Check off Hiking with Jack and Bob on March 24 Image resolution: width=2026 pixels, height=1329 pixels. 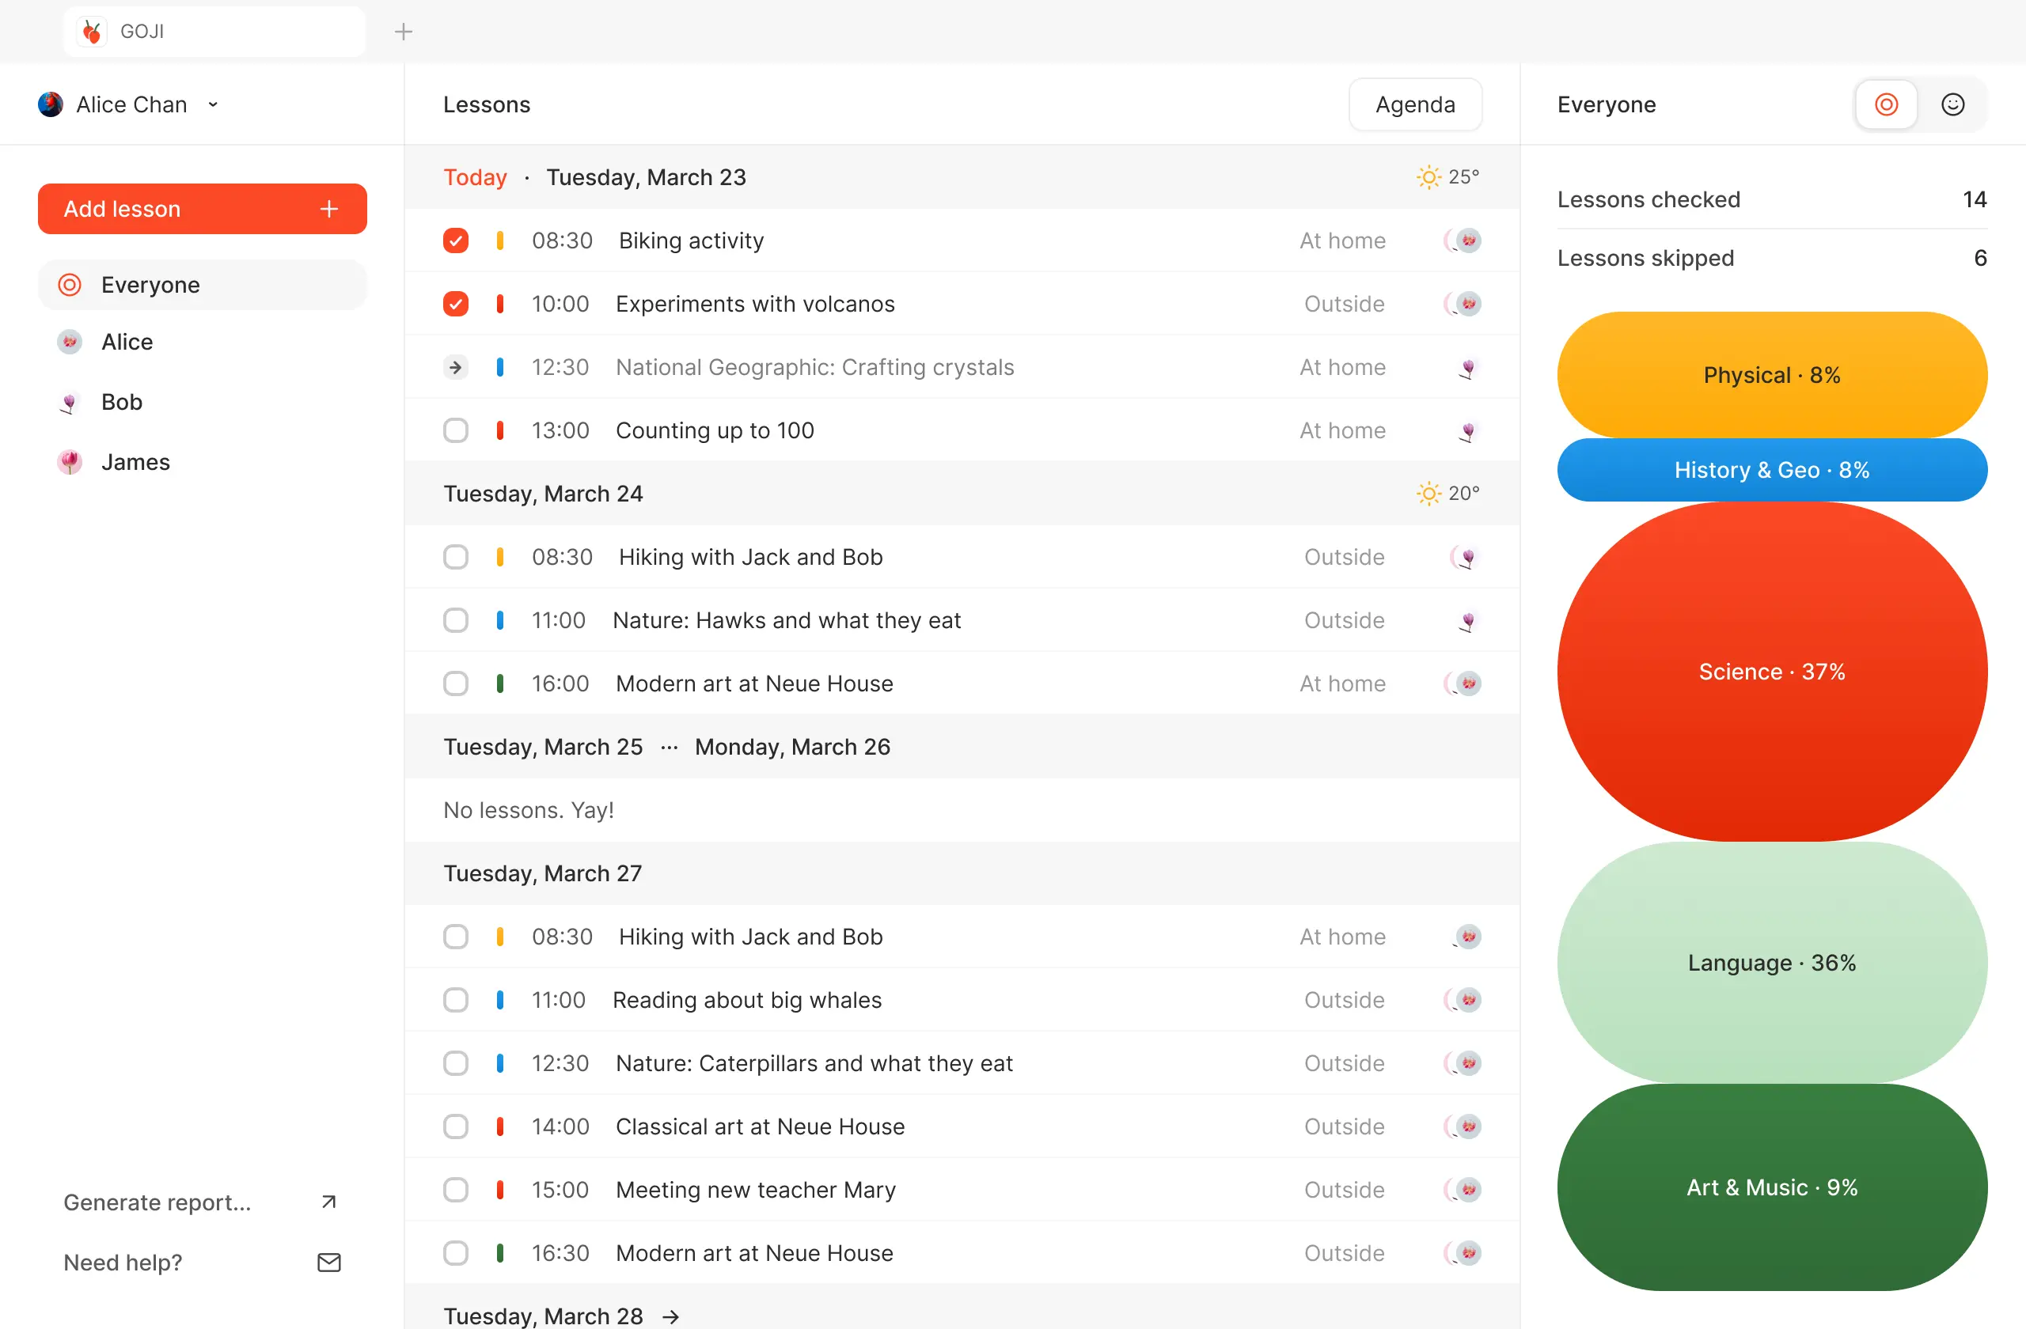(455, 556)
